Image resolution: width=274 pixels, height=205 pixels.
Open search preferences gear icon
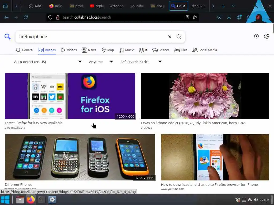tap(267, 36)
